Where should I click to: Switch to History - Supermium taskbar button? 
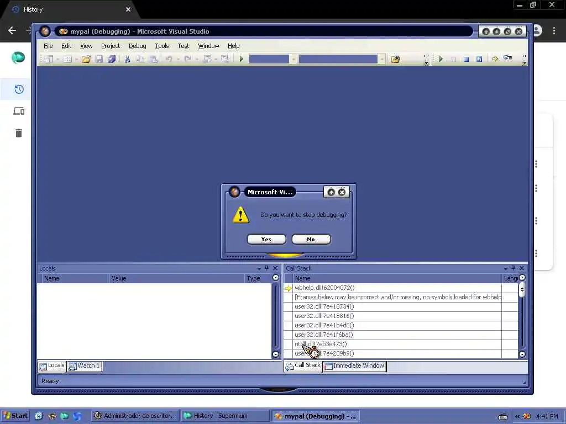[x=226, y=416]
